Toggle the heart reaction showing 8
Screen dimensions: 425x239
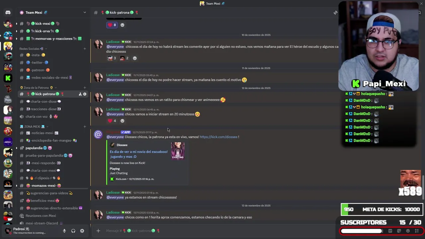(x=112, y=25)
